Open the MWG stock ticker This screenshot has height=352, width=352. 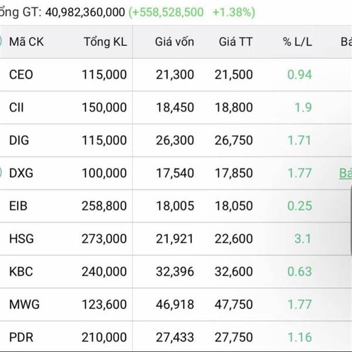pyautogui.click(x=23, y=304)
